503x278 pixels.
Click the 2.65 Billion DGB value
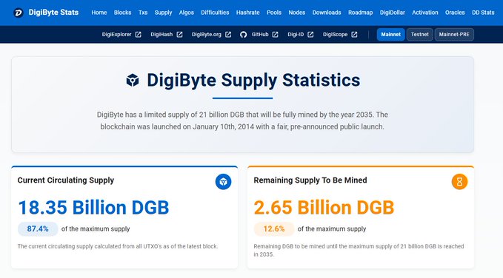pos(324,208)
